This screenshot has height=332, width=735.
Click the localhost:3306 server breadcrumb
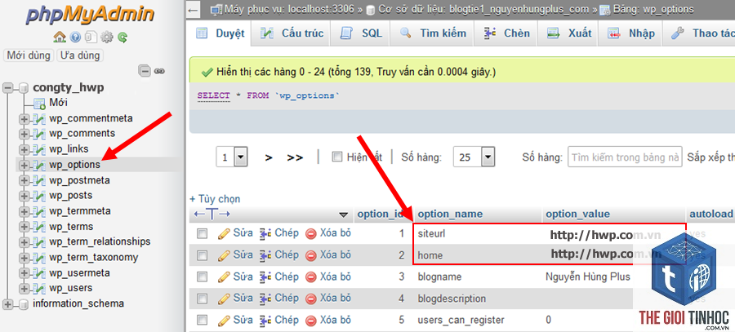point(289,9)
